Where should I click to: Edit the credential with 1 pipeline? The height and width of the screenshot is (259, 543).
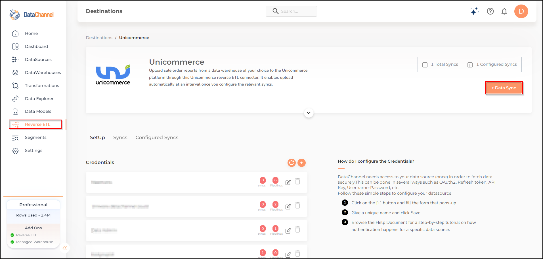click(288, 231)
